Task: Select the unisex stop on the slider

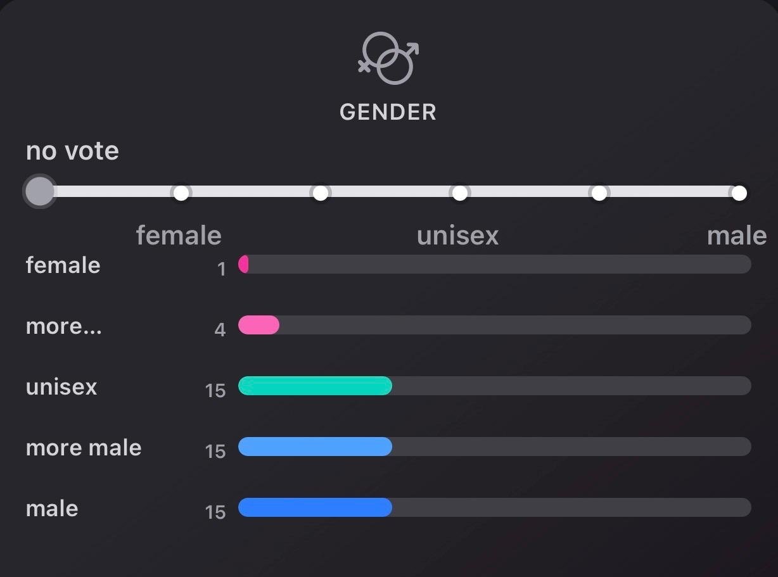Action: click(460, 193)
